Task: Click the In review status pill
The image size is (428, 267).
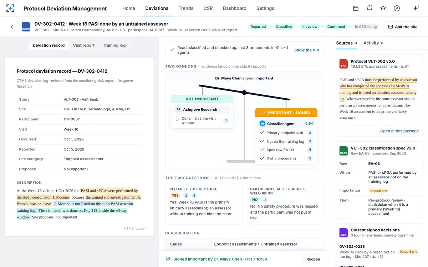Action: tap(310, 27)
